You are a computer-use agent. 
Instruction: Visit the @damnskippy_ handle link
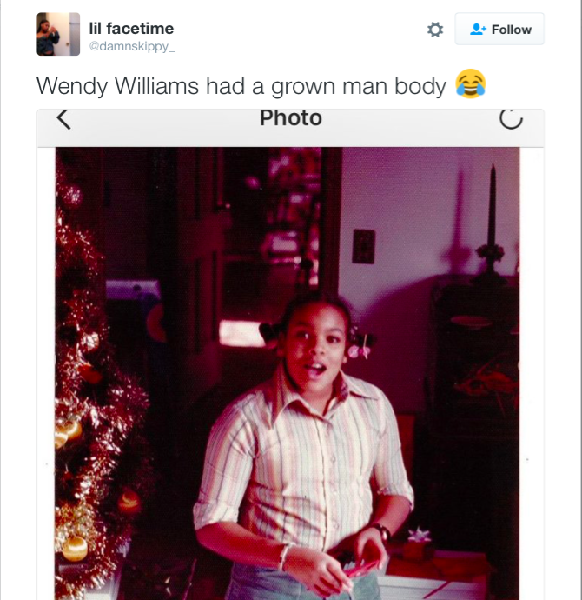coord(132,46)
